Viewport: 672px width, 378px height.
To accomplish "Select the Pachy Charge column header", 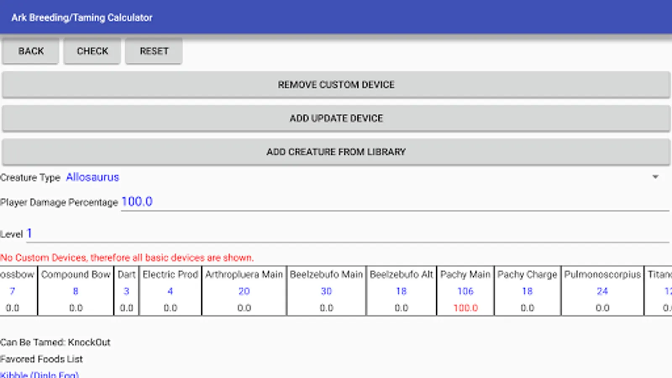I will (527, 274).
